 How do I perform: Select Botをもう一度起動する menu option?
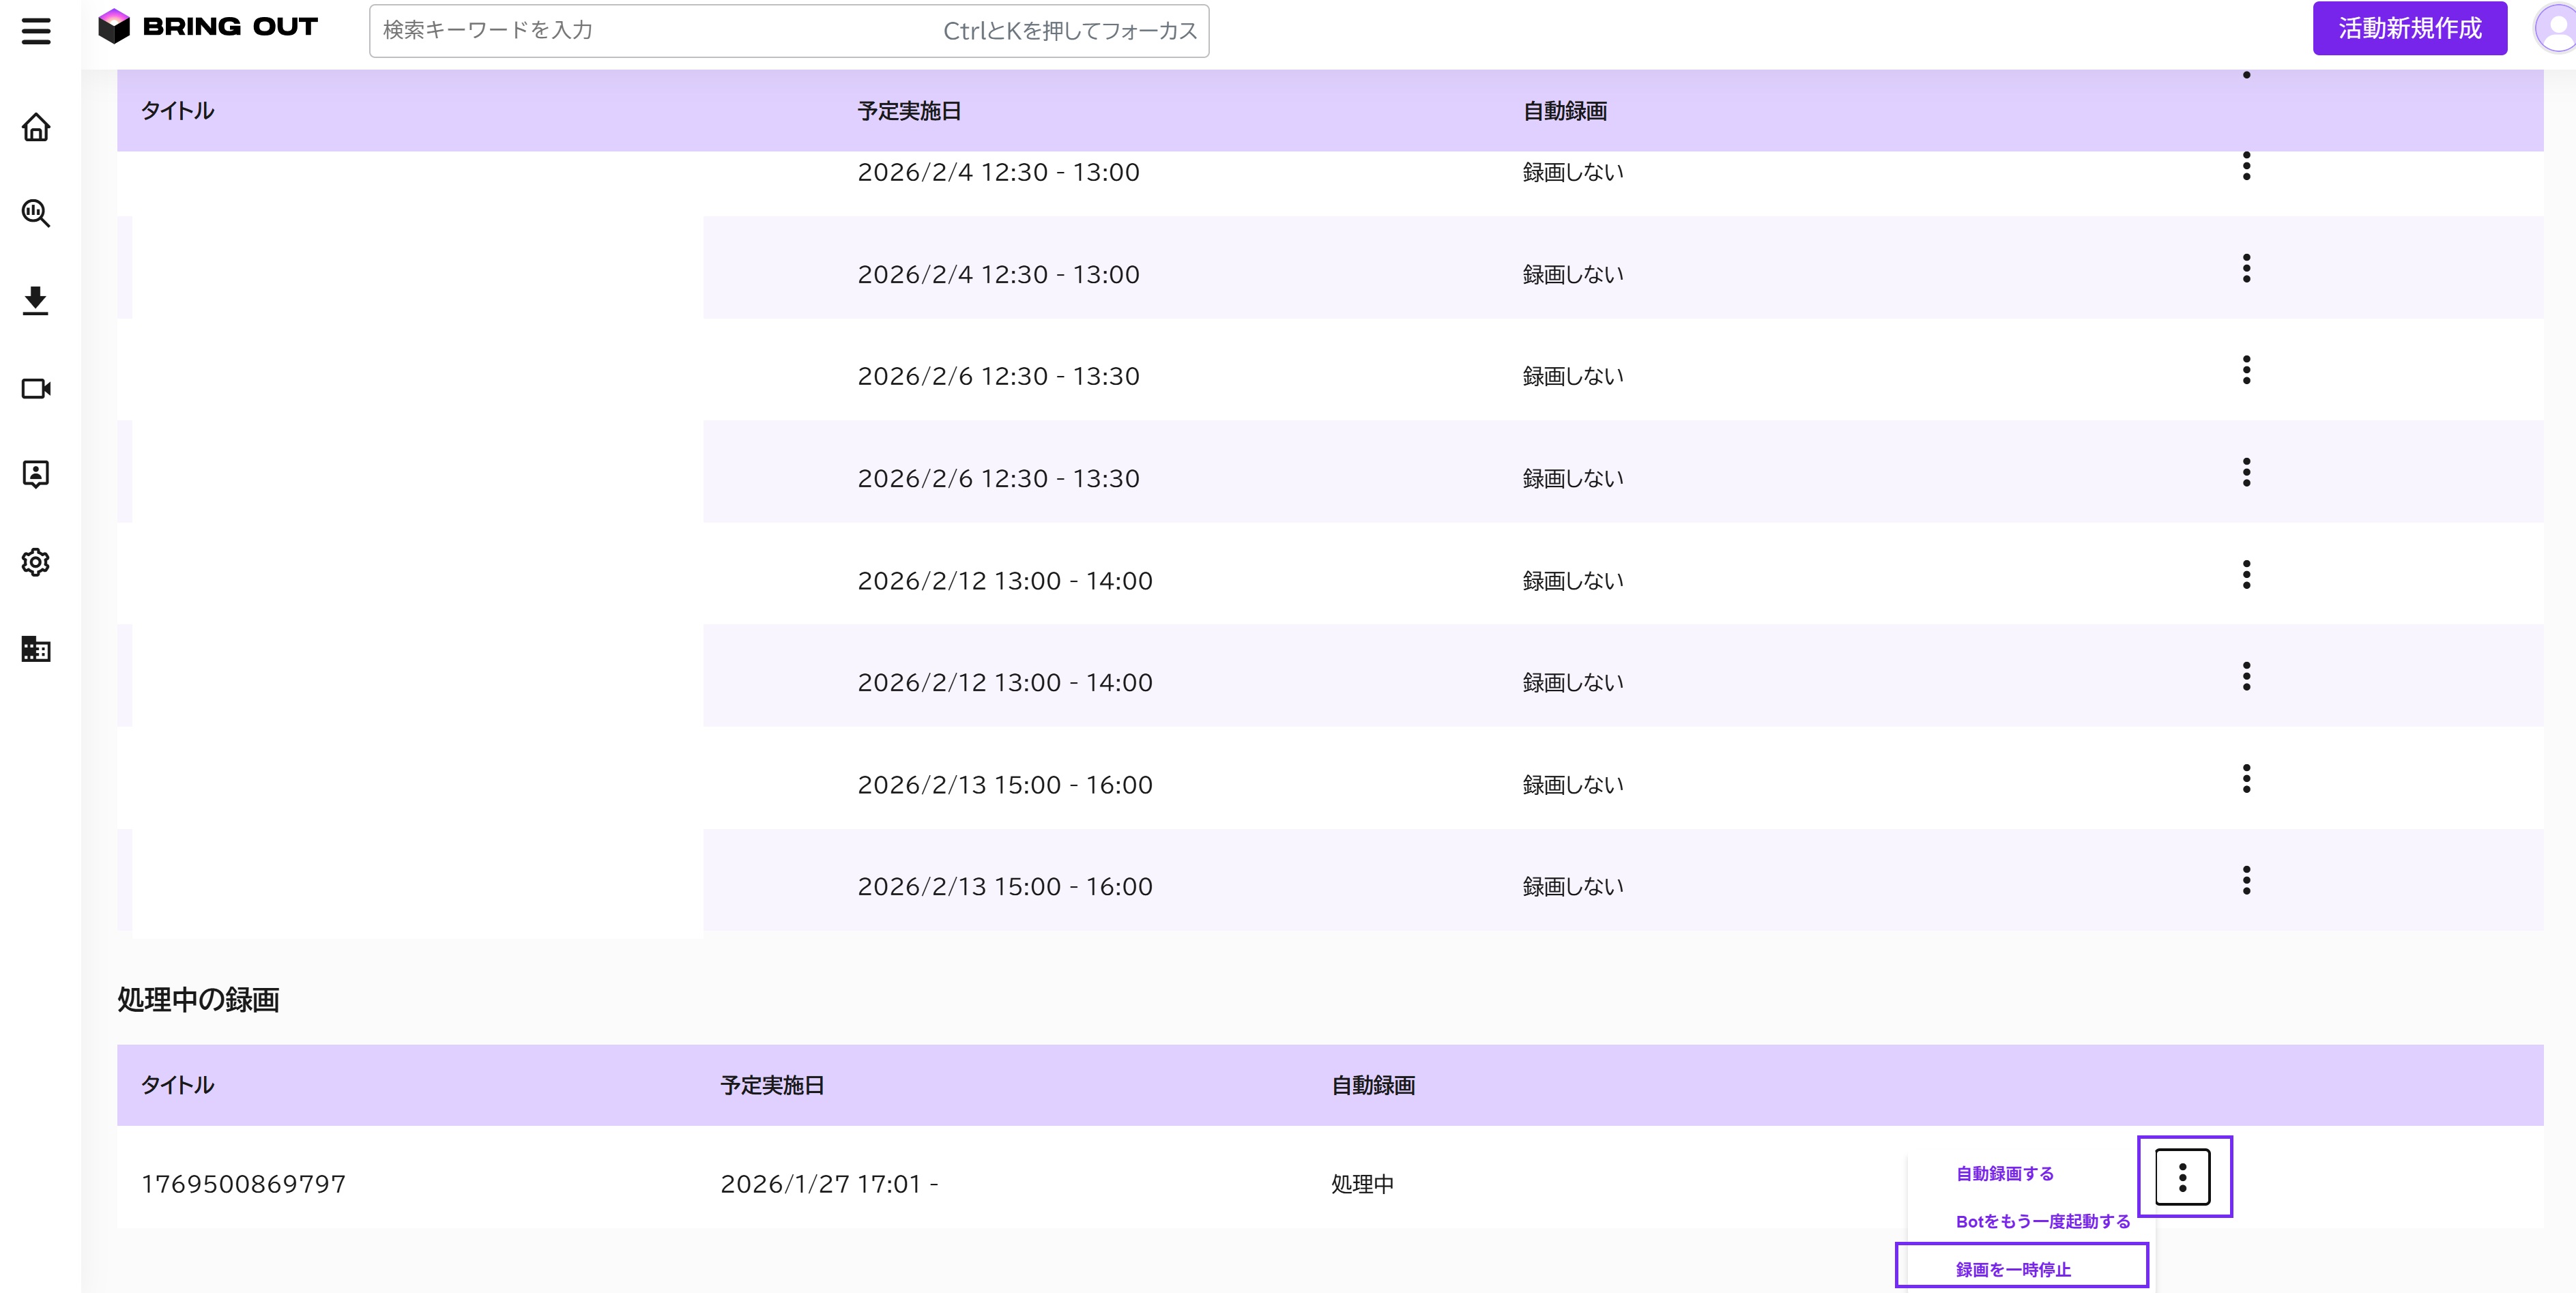coord(2042,1221)
